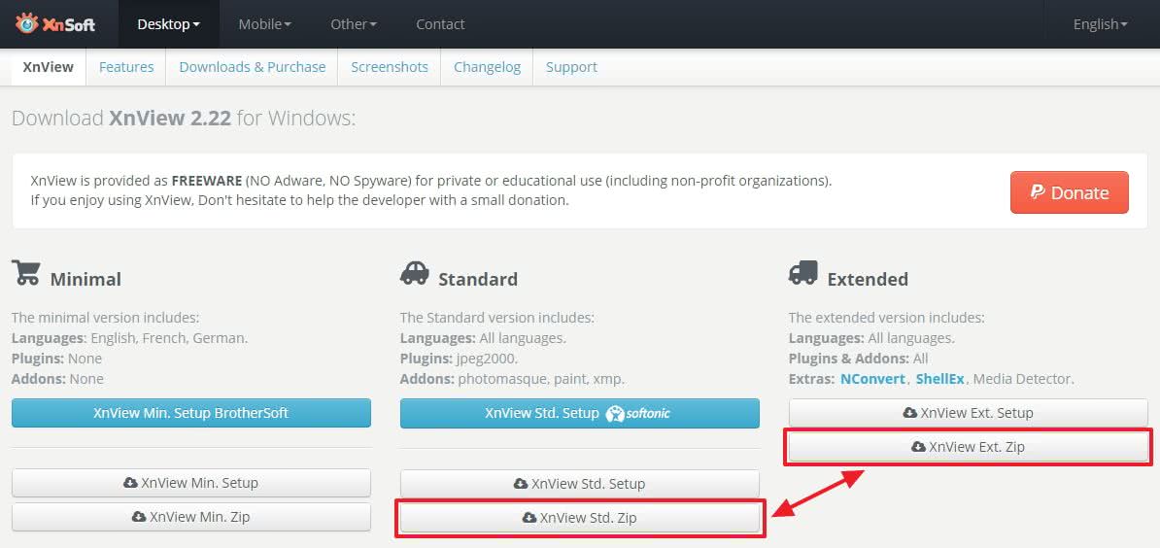
Task: Click cloud download icon on XnView Ext. Zip
Action: pos(918,447)
